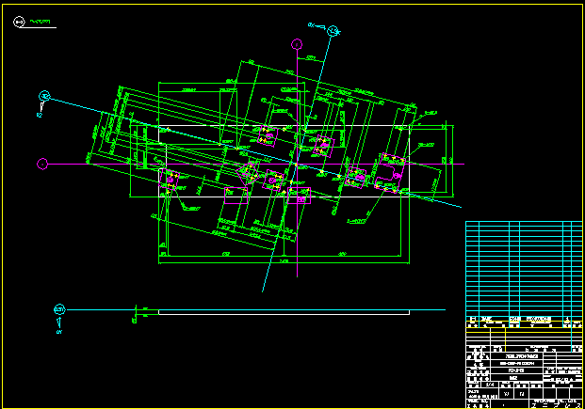Select the magenta rectangle crossing the vertical axis
The height and width of the screenshot is (409, 585).
pos(300,196)
